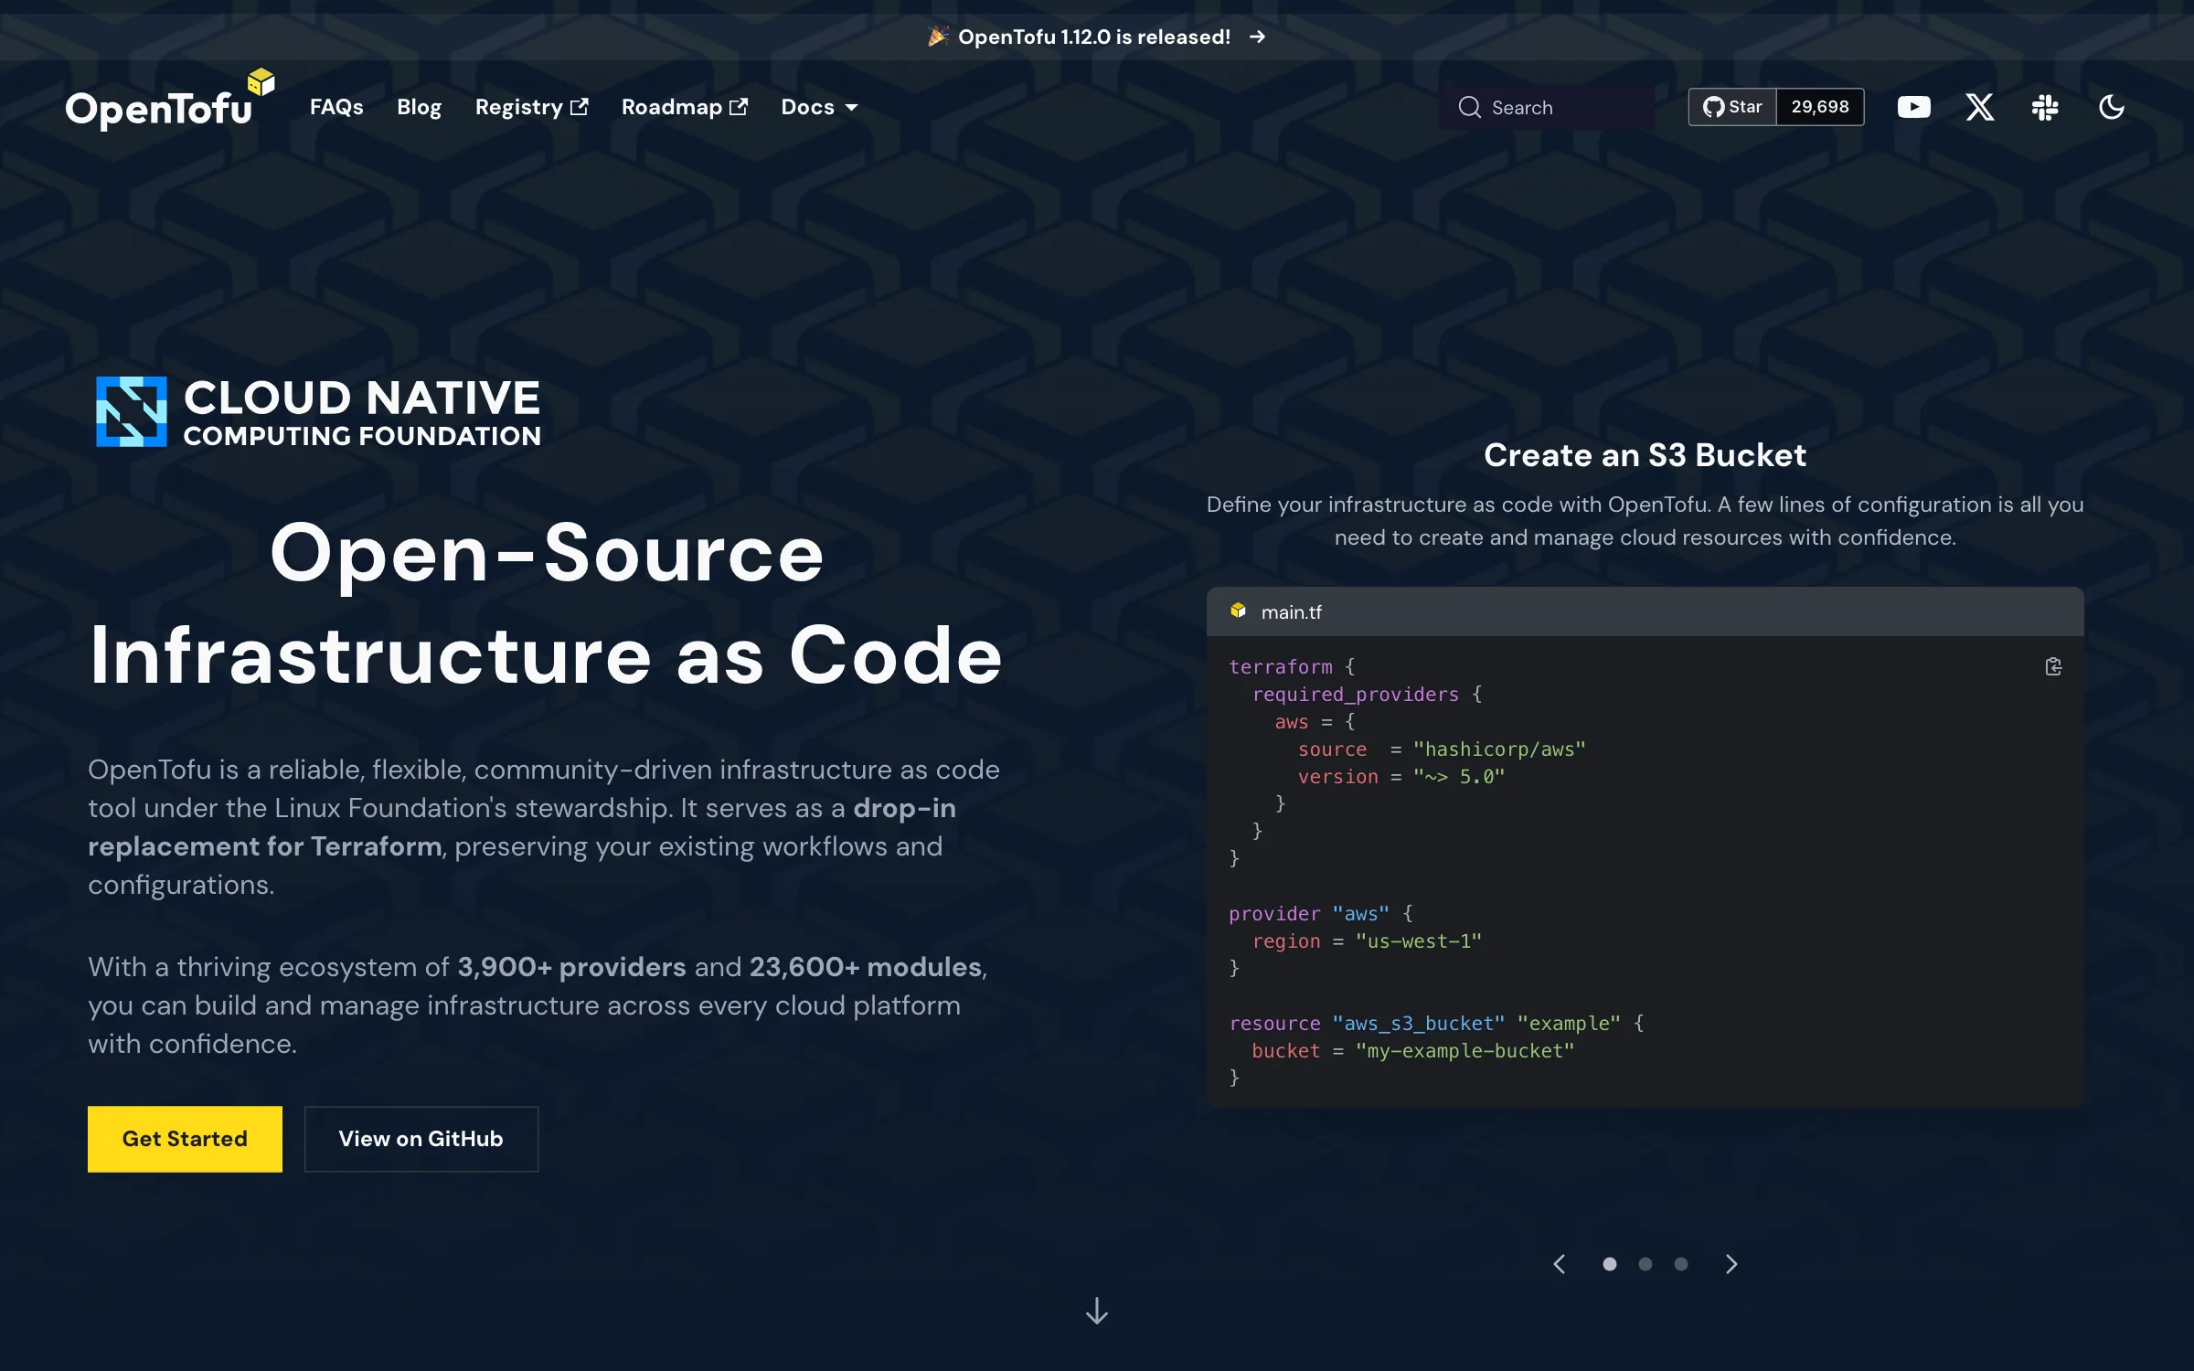The height and width of the screenshot is (1371, 2194).
Task: Click View on GitHub button
Action: pos(421,1139)
